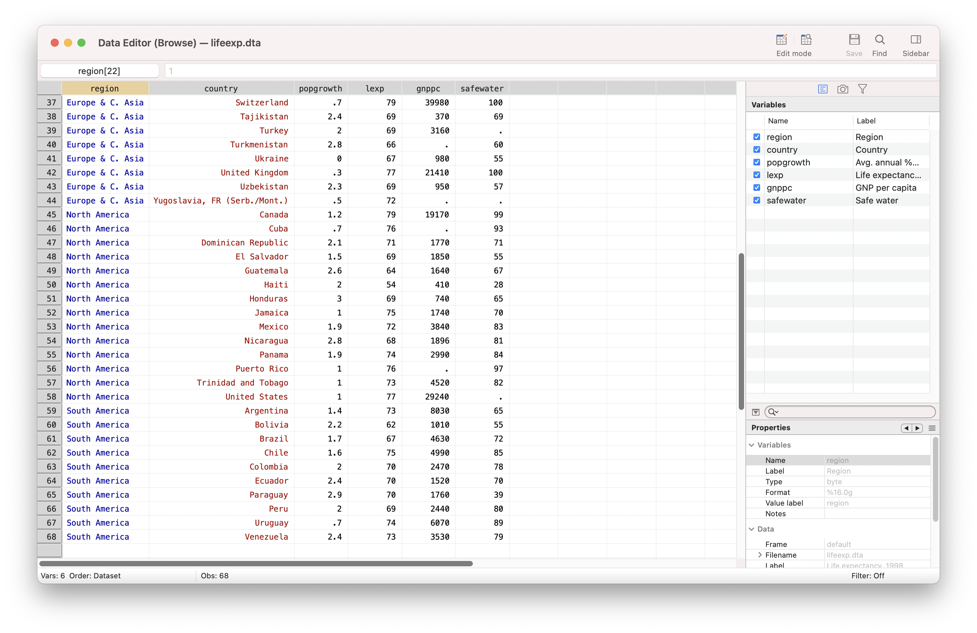The width and height of the screenshot is (977, 633).
Task: Select gnppc variable in Variables list
Action: [x=779, y=188]
